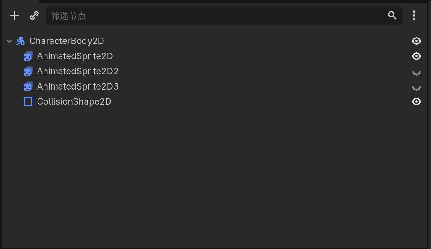Collapse the CharacterBody2D node tree
The height and width of the screenshot is (249, 431).
(x=9, y=41)
